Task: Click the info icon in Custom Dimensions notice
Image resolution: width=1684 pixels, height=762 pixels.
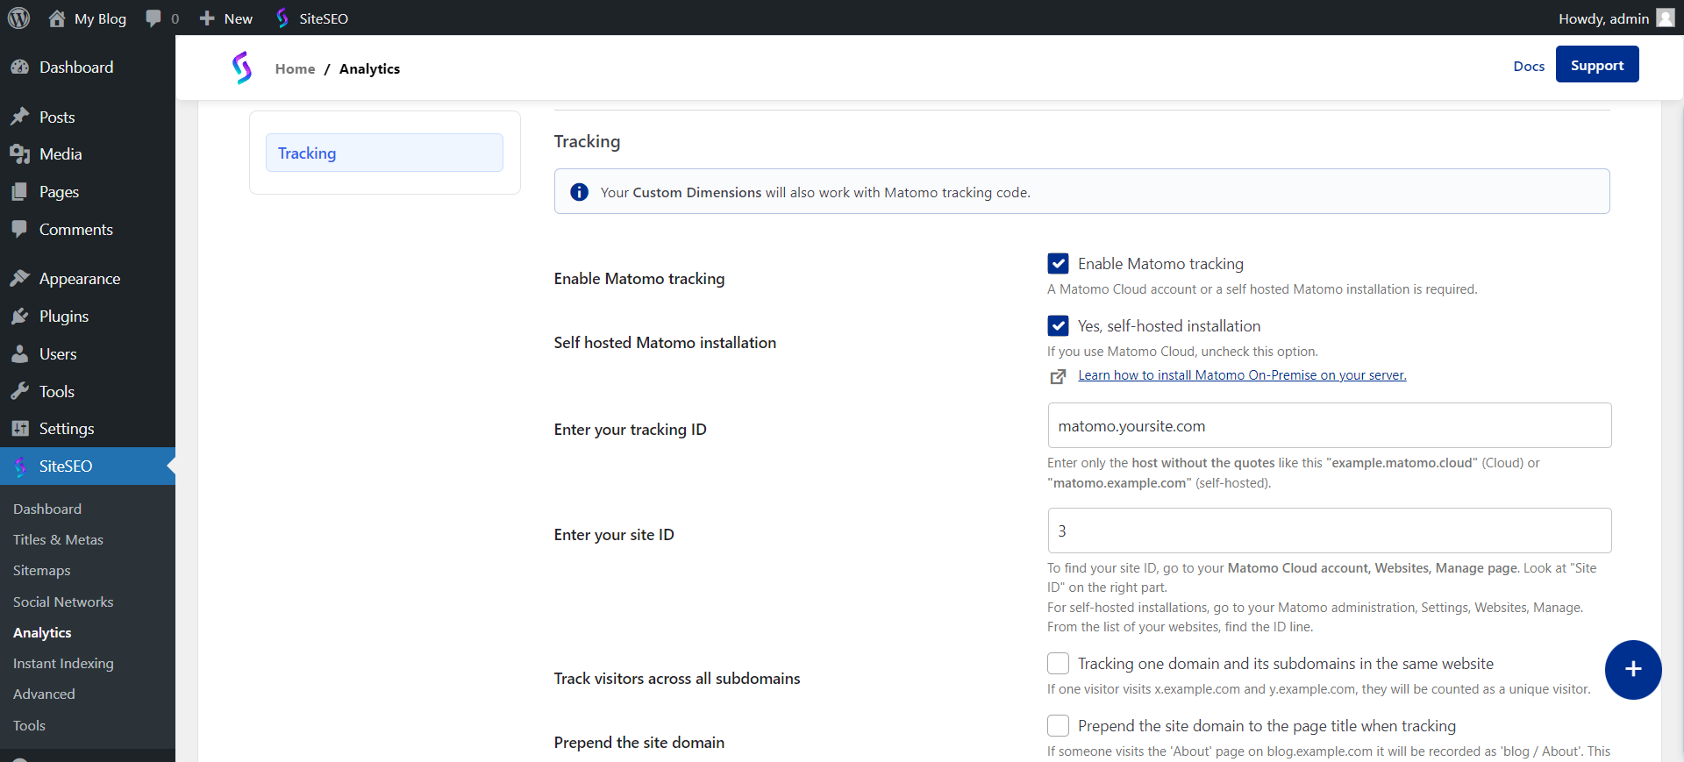Action: 579,192
